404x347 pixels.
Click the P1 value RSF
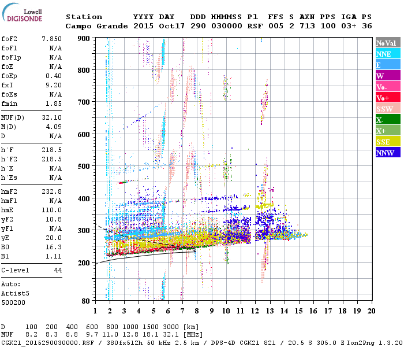255,26
